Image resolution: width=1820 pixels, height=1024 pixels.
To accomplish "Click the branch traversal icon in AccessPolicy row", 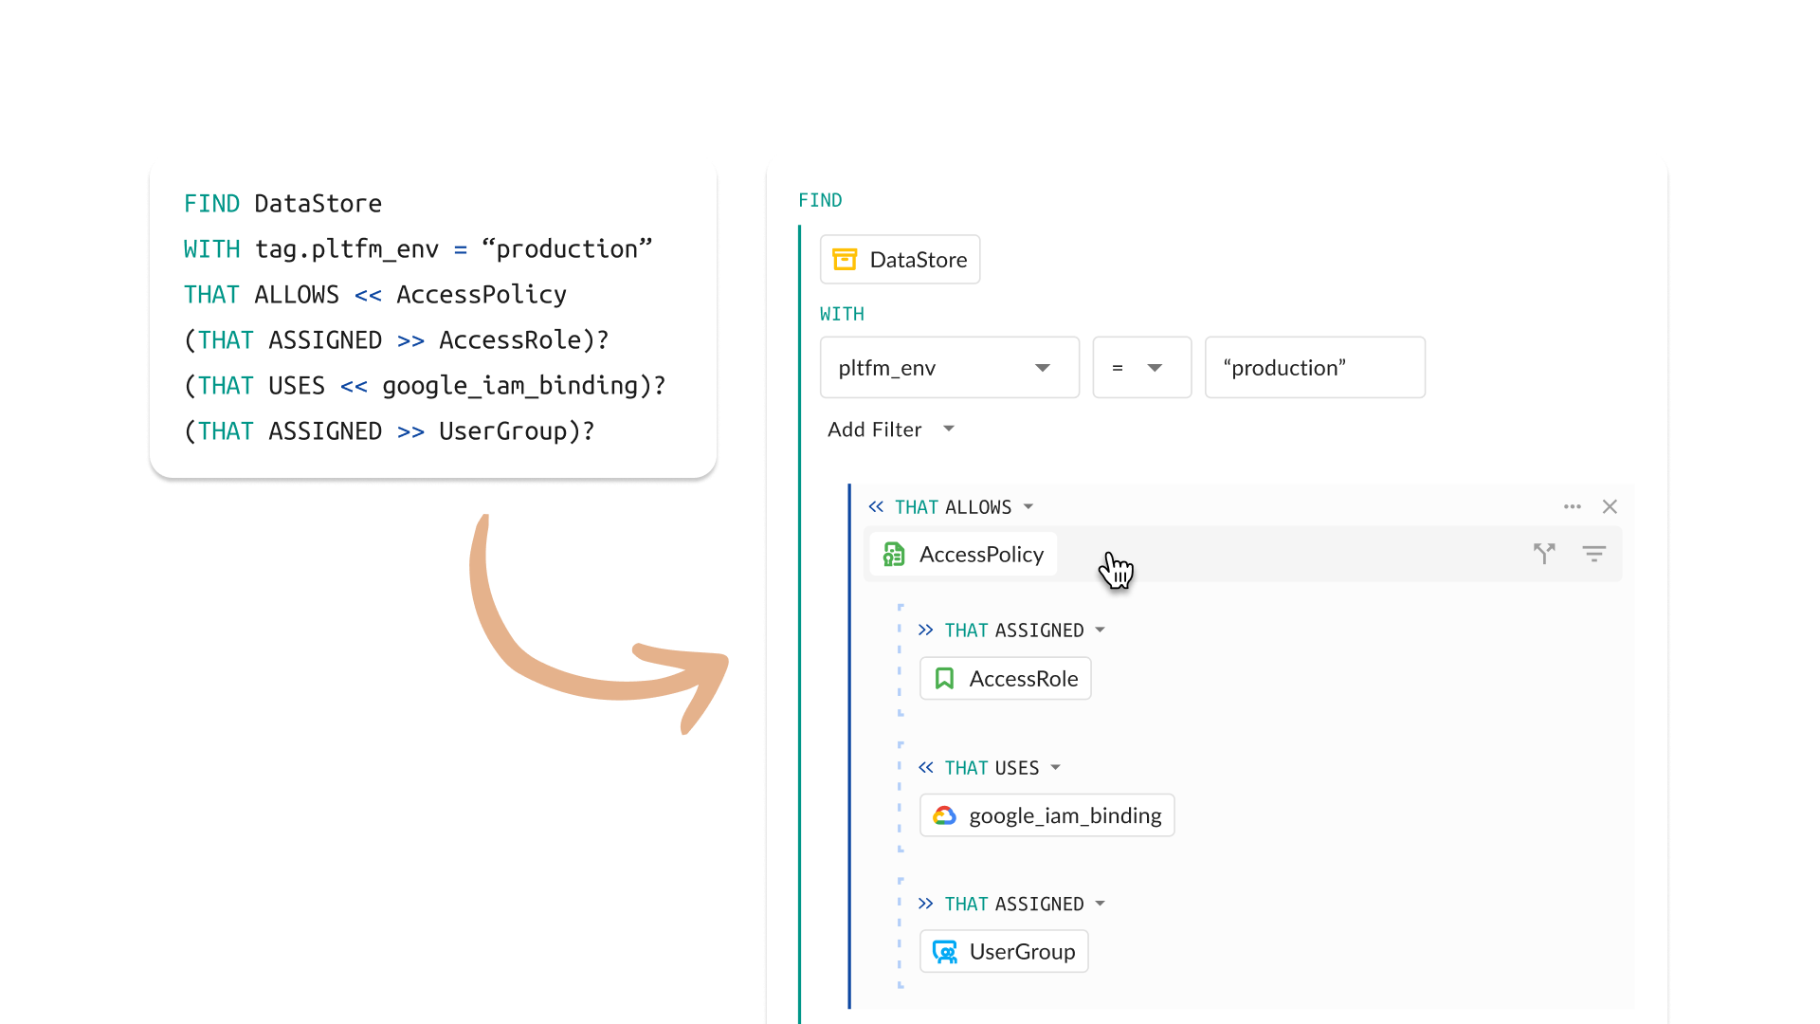I will point(1544,554).
